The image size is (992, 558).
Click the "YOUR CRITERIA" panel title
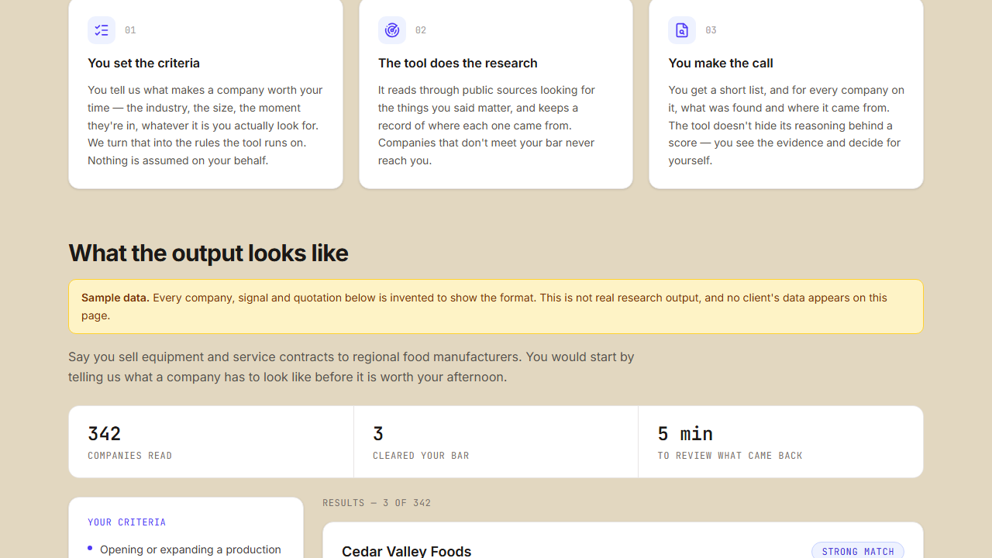click(x=127, y=522)
